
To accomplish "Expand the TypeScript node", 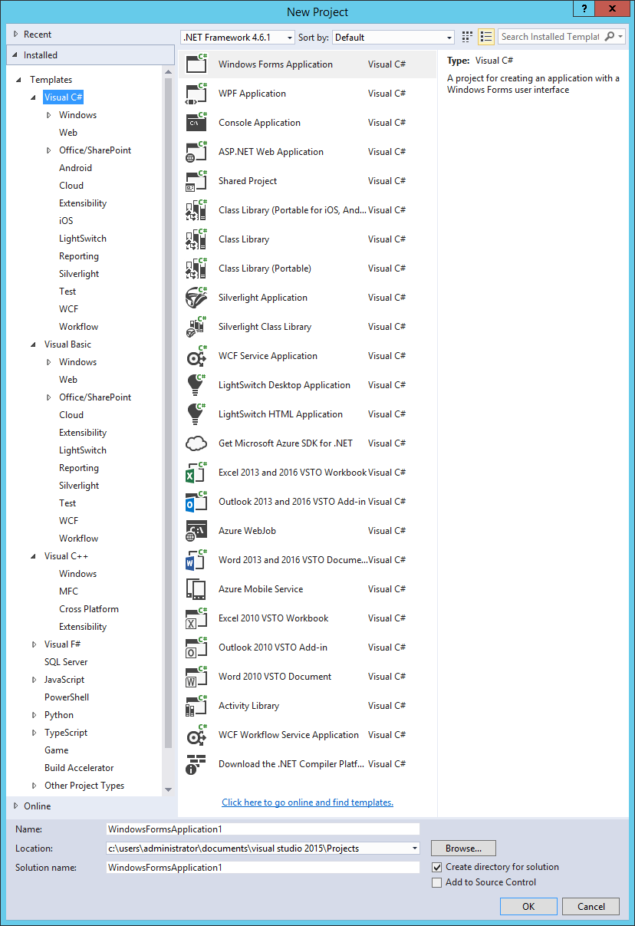I will point(34,733).
